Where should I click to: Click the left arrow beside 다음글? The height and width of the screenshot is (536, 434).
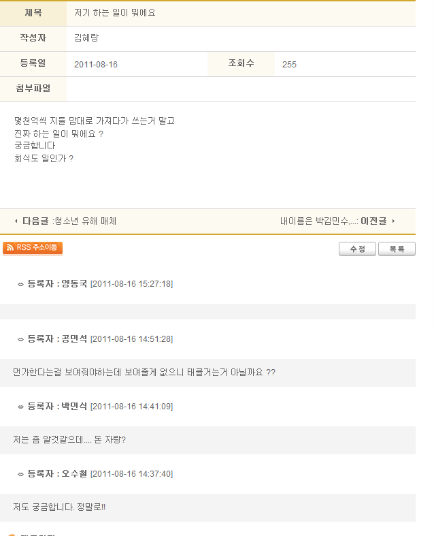pos(16,221)
